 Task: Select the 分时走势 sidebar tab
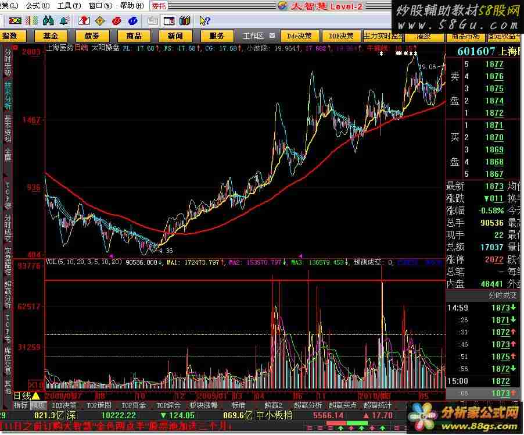8,62
